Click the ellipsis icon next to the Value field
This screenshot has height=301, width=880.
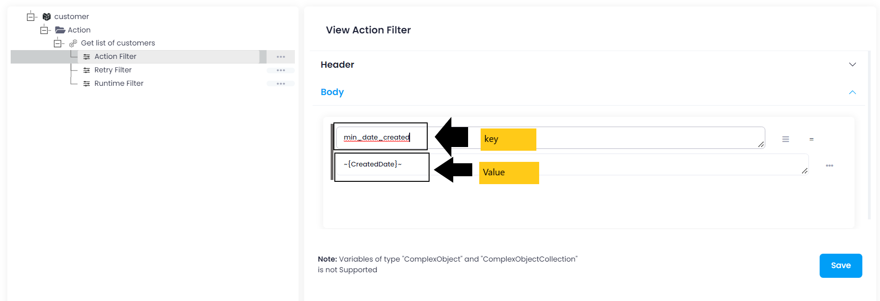[830, 165]
